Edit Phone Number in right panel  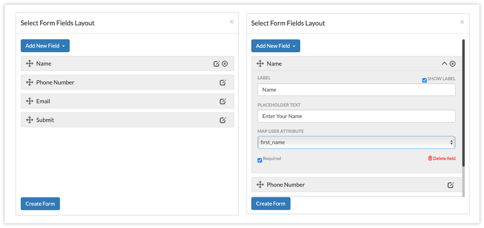tap(450, 185)
